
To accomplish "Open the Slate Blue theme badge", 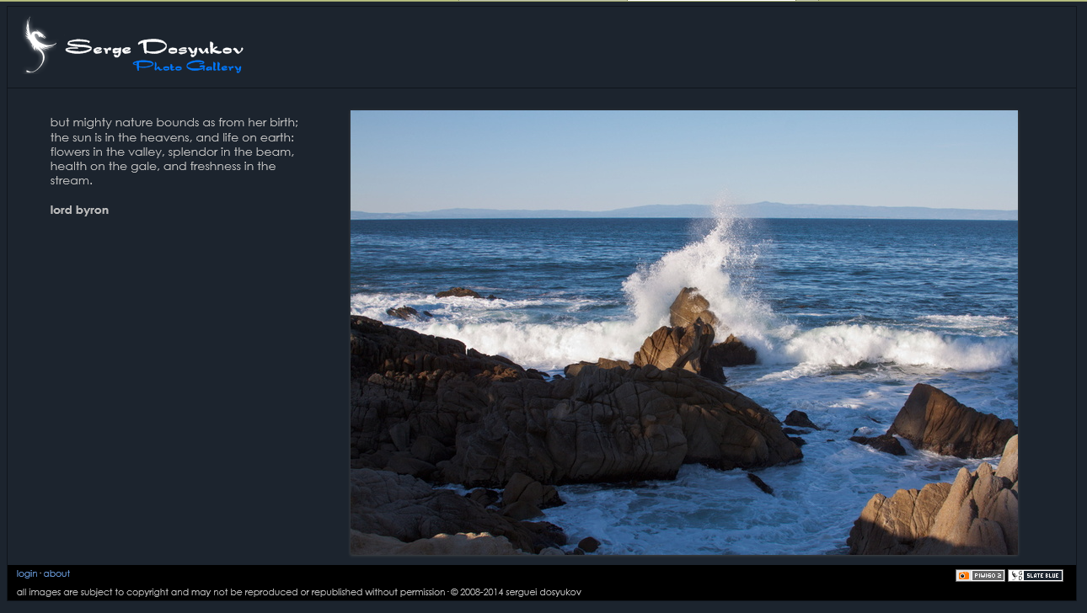I will pyautogui.click(x=1036, y=576).
